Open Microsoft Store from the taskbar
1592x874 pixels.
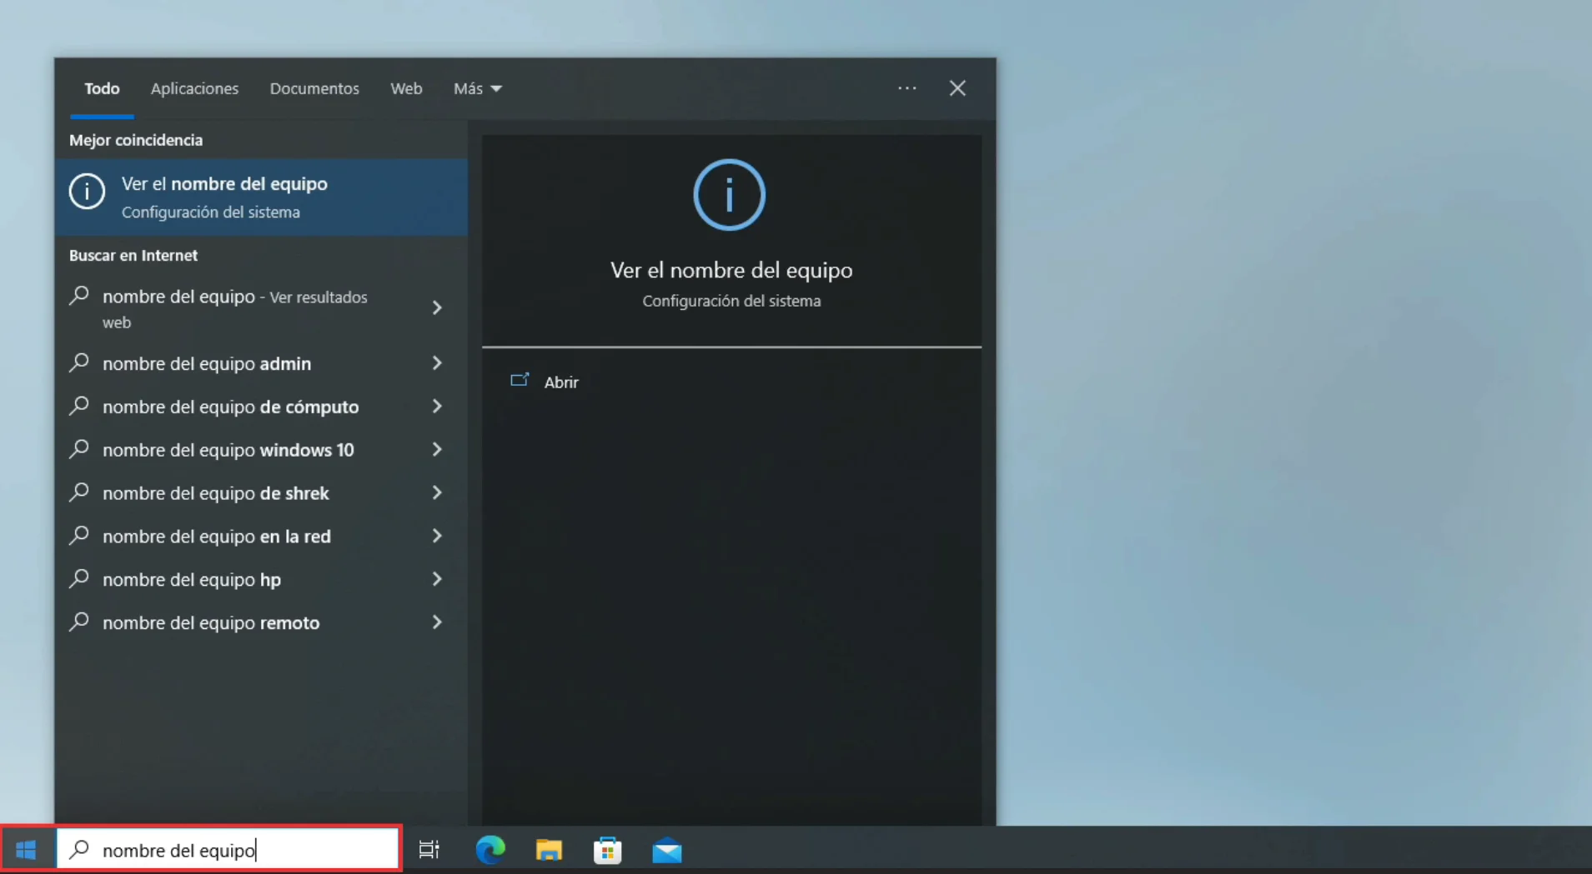click(x=607, y=850)
